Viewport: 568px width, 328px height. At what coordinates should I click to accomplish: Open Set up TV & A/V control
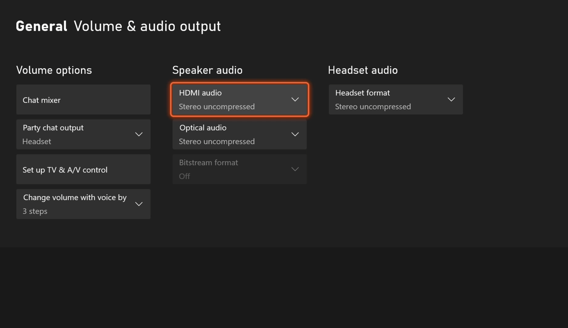[83, 169]
